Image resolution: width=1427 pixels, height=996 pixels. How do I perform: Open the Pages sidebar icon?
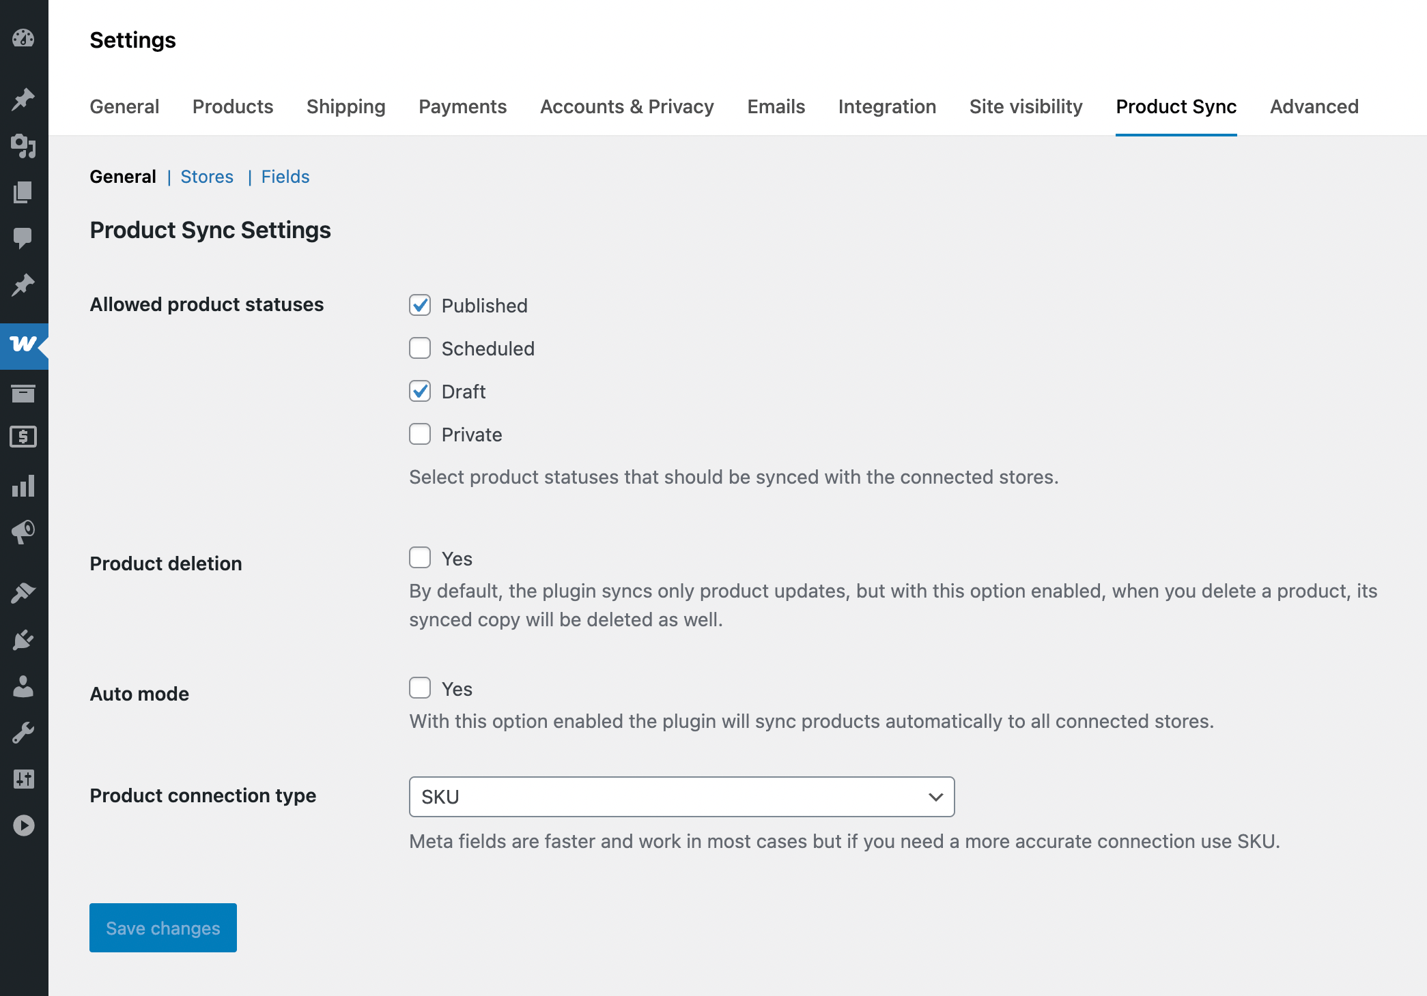click(x=23, y=192)
